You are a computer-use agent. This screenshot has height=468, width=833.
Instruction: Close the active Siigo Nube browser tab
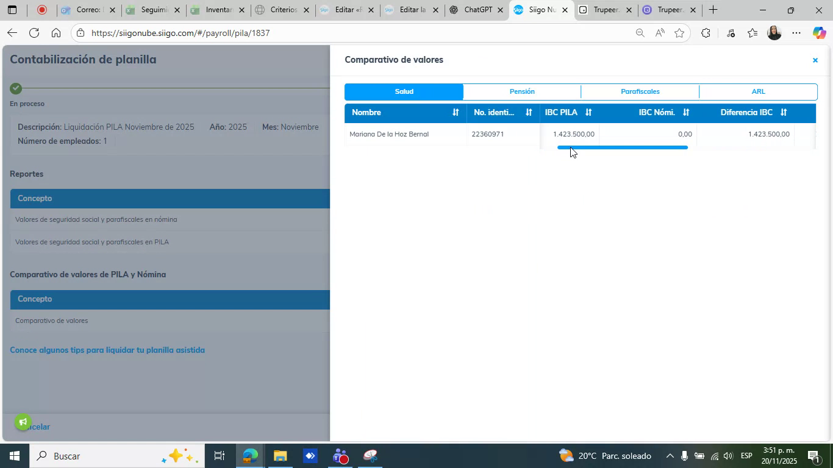pos(565,10)
